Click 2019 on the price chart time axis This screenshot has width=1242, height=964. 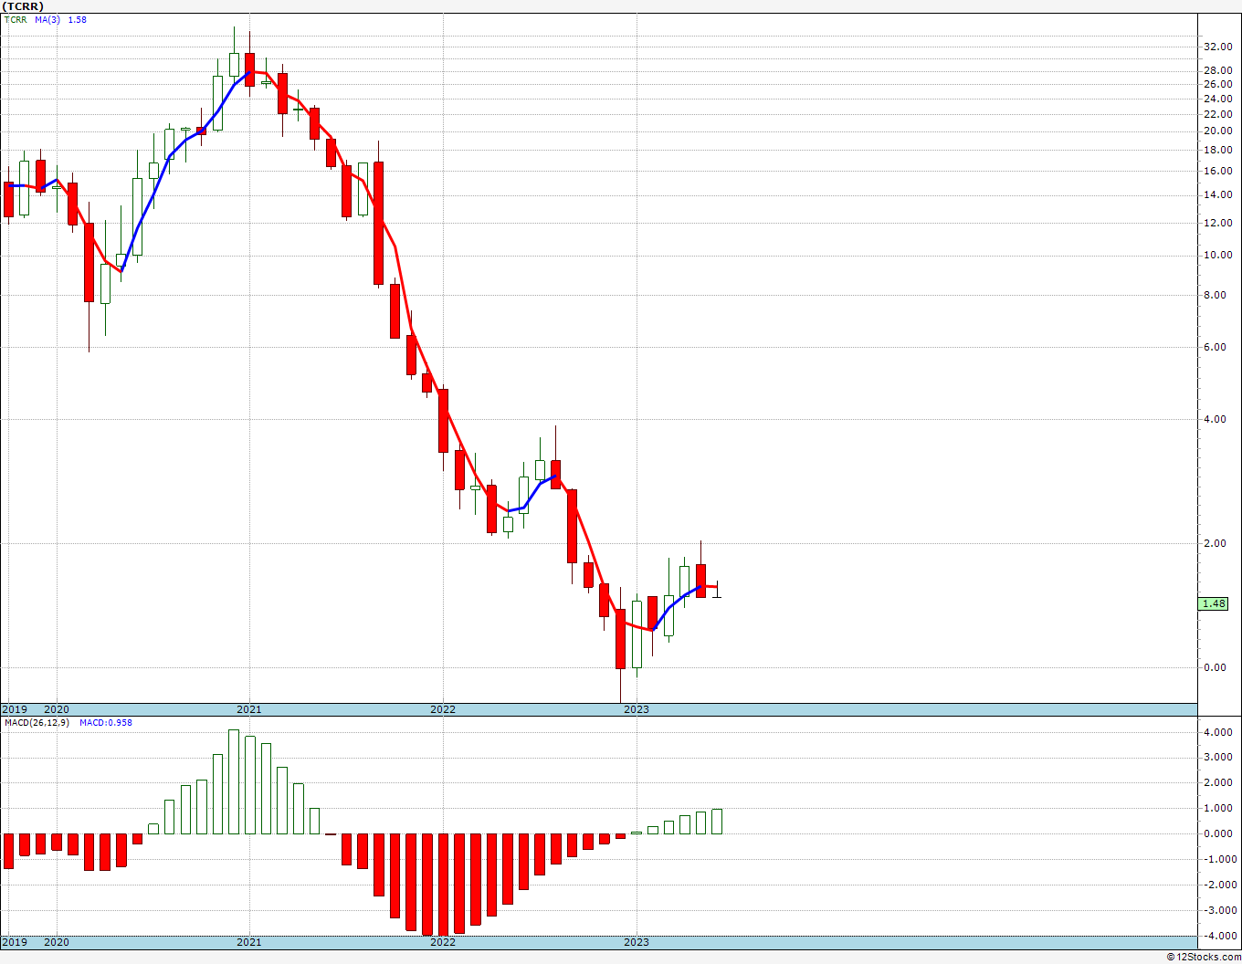(x=14, y=709)
